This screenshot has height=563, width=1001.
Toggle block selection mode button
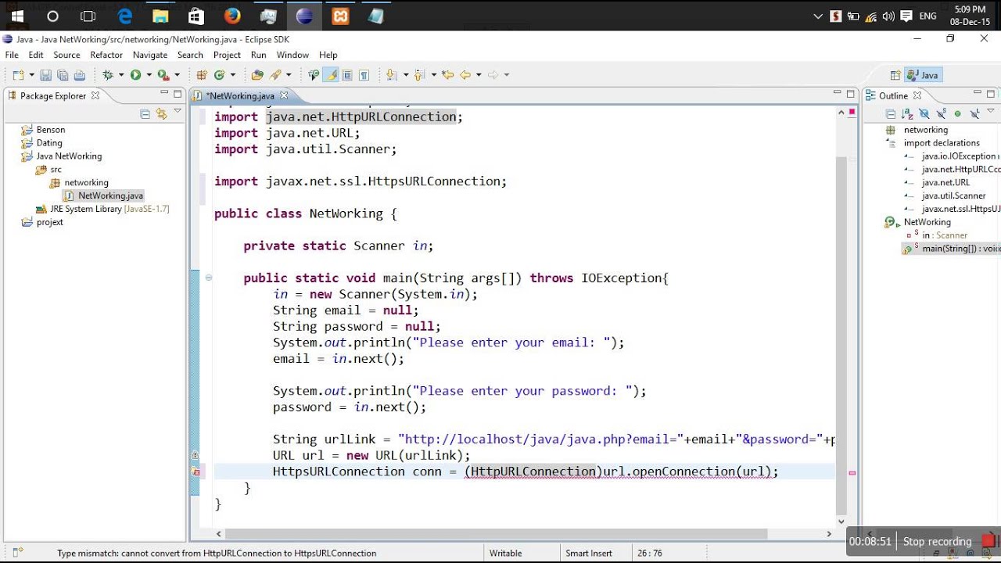[346, 75]
